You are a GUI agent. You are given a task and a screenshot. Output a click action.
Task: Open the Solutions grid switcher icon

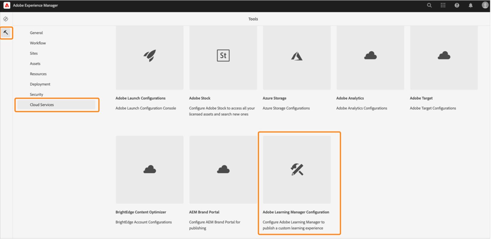pos(443,5)
